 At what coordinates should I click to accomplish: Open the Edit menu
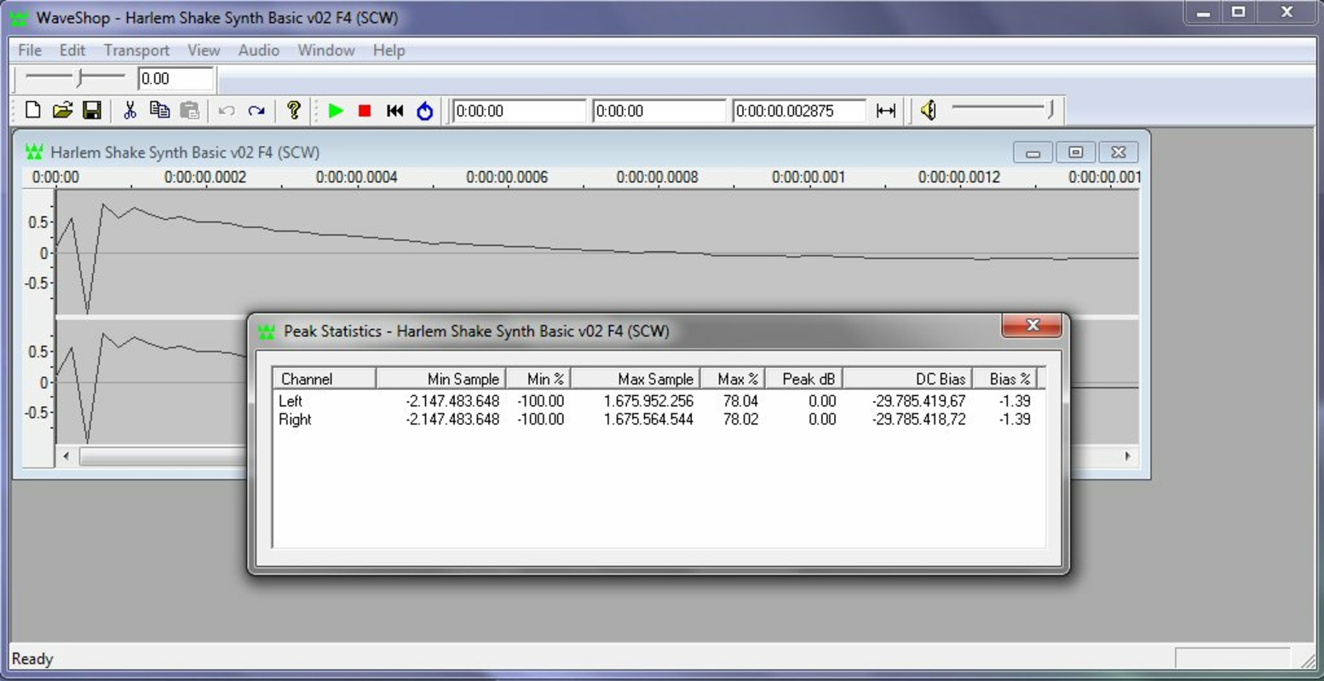pyautogui.click(x=72, y=50)
